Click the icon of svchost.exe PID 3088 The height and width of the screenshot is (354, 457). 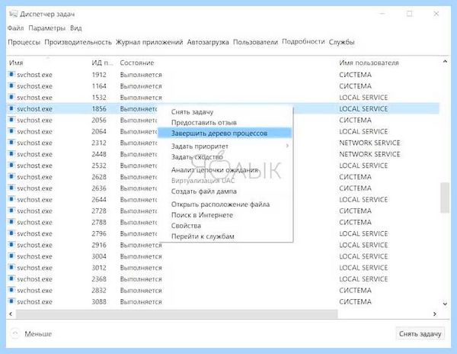11,301
